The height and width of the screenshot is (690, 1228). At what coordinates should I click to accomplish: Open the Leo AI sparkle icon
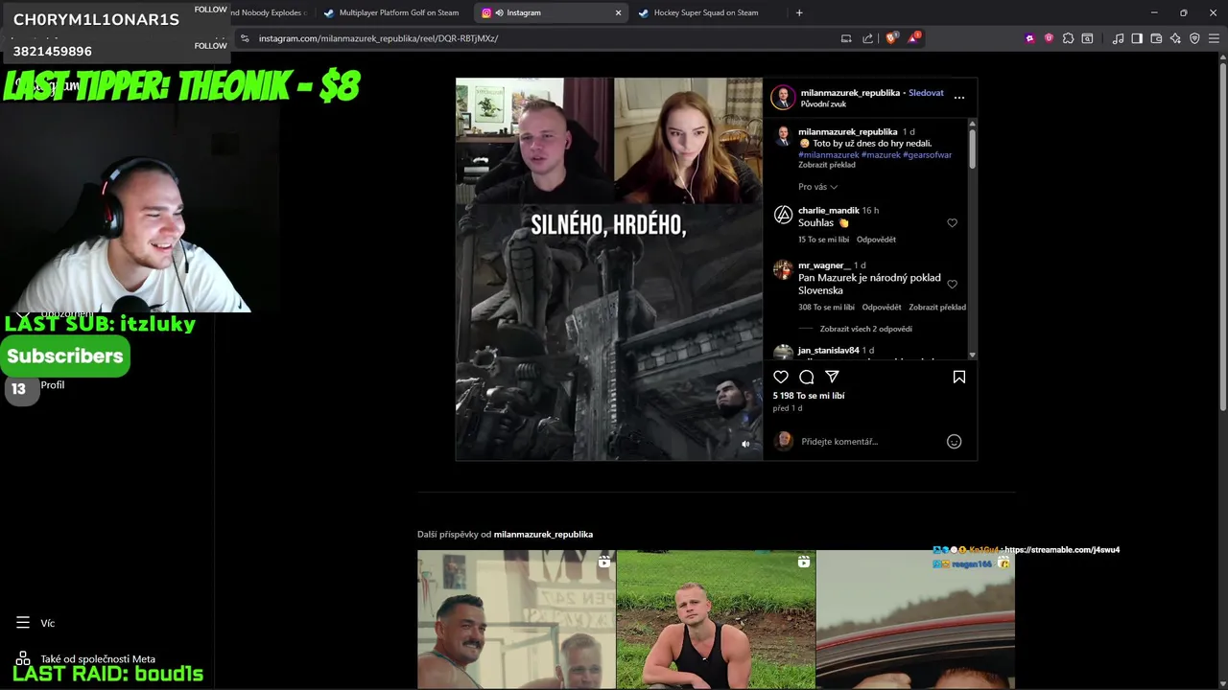point(1175,38)
